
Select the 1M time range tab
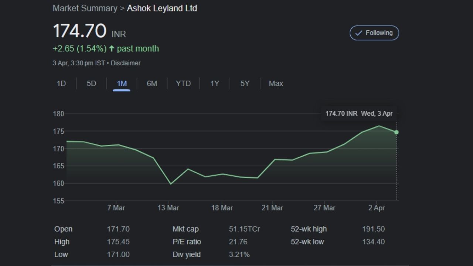122,83
